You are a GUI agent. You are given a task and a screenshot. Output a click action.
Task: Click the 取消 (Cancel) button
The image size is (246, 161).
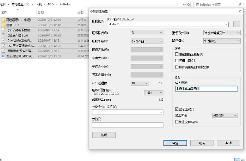click(202, 143)
